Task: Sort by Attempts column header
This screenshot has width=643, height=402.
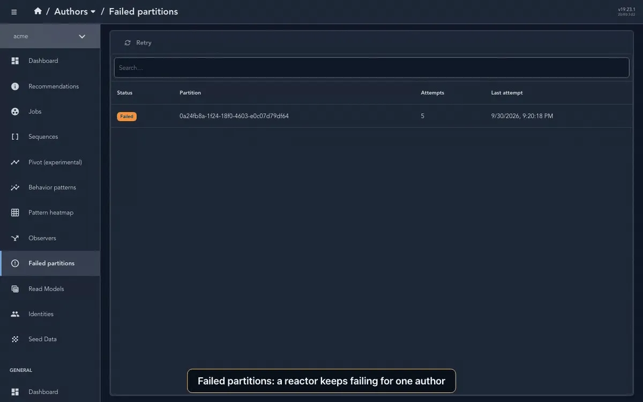Action: coord(432,93)
